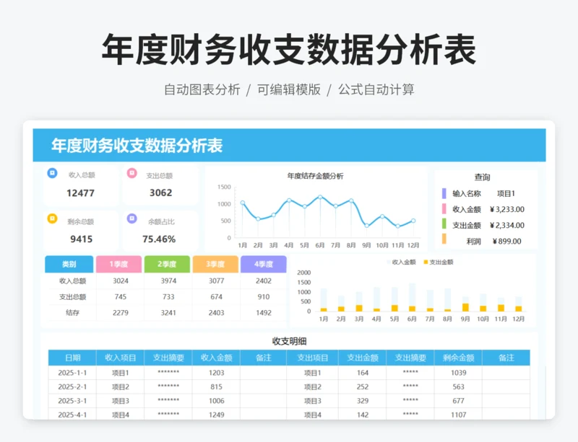
Task: Select the green 2季度 header
Action: click(167, 264)
